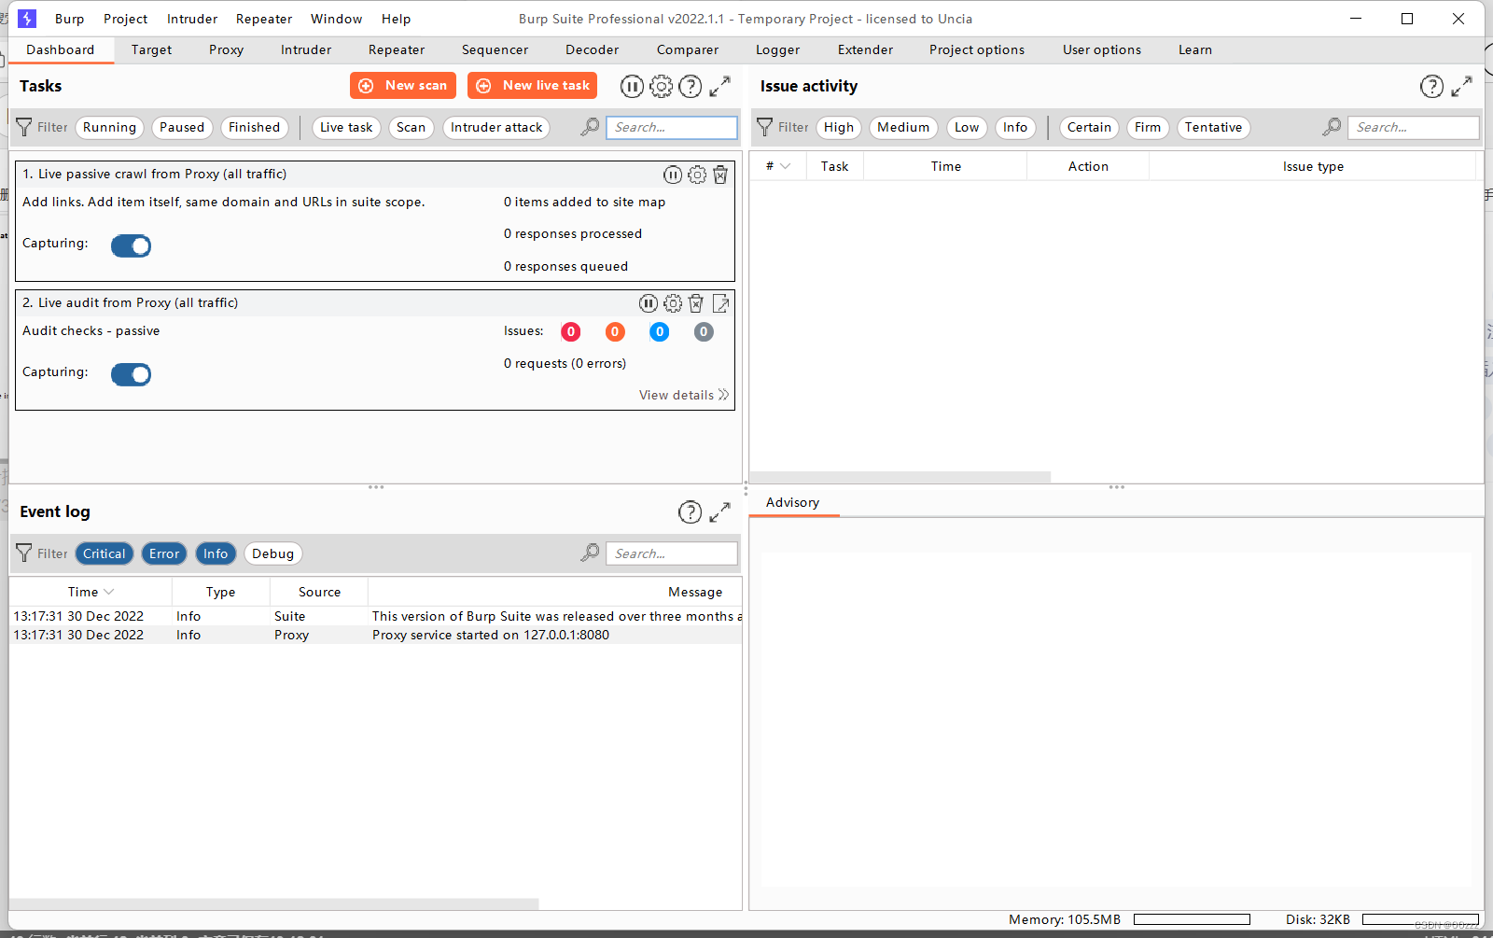The image size is (1493, 938).
Task: Toggle the Medium severity issue filter
Action: click(x=903, y=128)
